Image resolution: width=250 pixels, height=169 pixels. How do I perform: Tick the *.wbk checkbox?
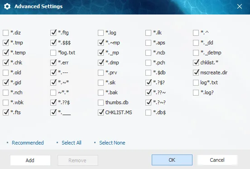(x=6, y=102)
